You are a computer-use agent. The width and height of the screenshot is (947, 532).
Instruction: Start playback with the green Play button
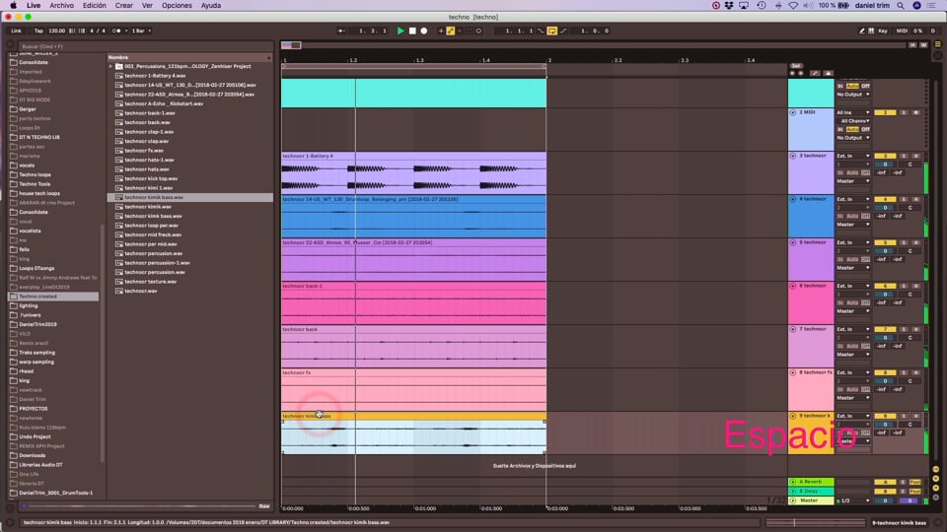coord(401,31)
